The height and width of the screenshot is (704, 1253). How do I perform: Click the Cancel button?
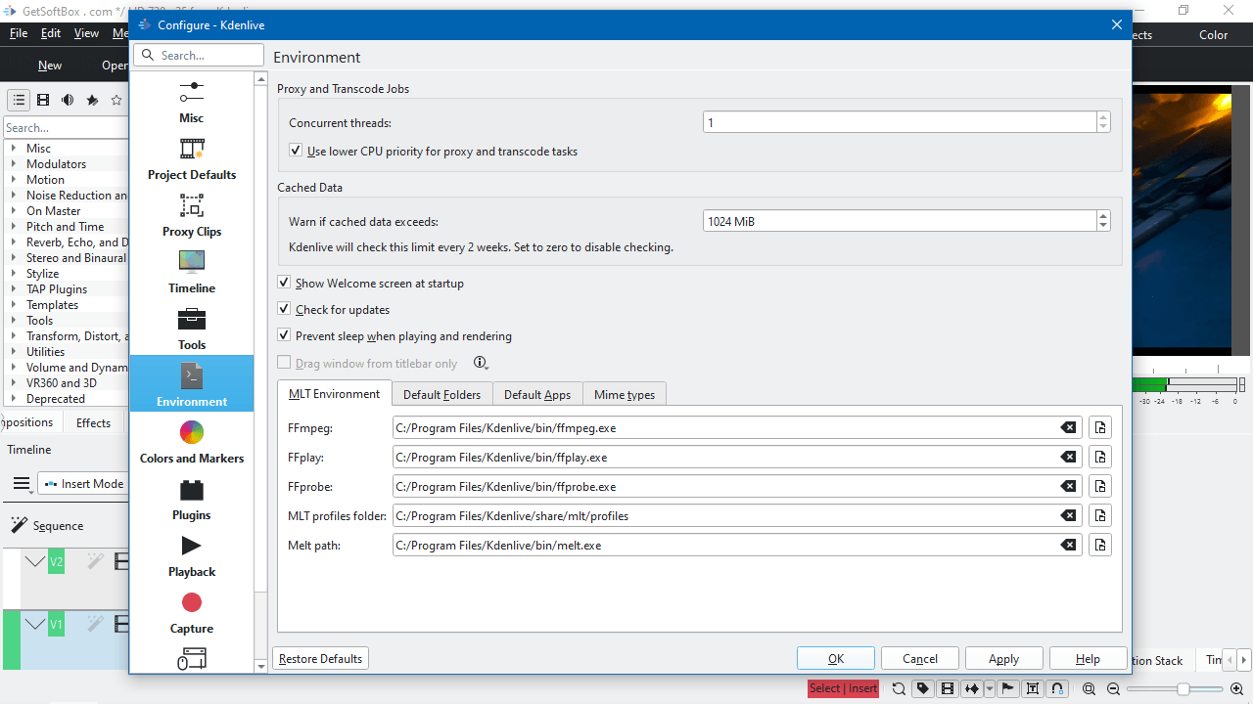920,659
